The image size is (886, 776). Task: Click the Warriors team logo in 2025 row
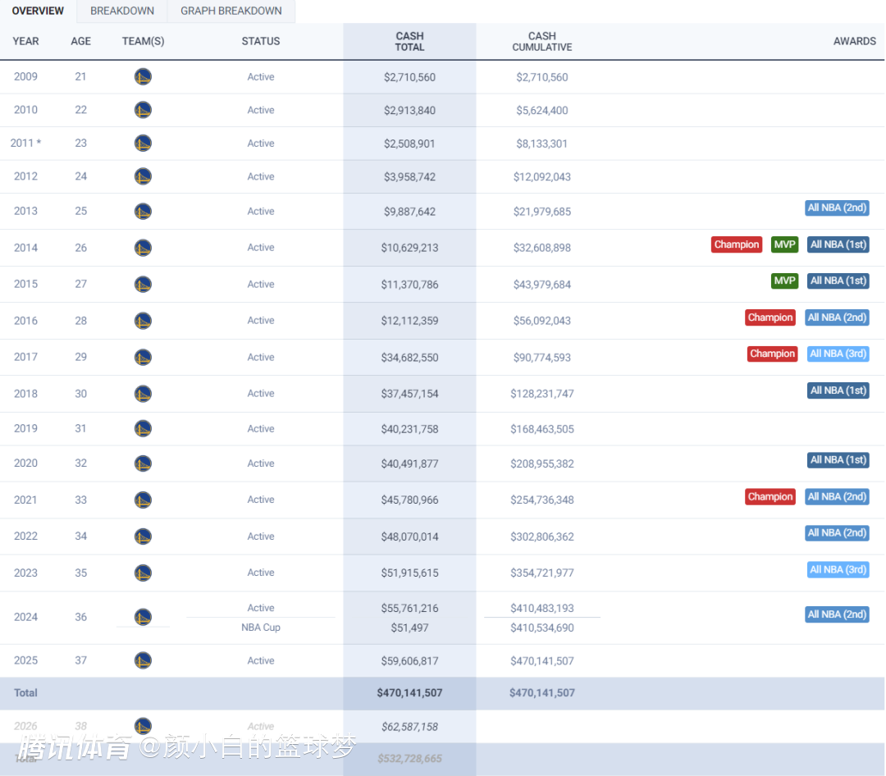coord(143,660)
